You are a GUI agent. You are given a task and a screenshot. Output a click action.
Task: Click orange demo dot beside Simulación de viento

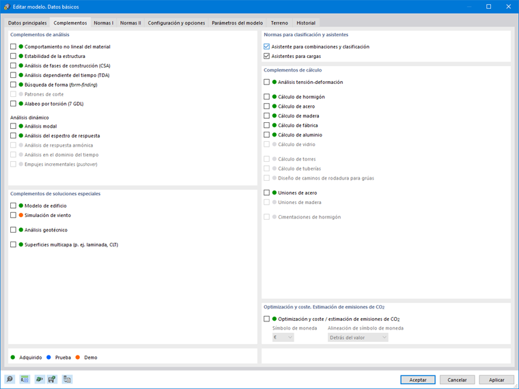pos(21,215)
